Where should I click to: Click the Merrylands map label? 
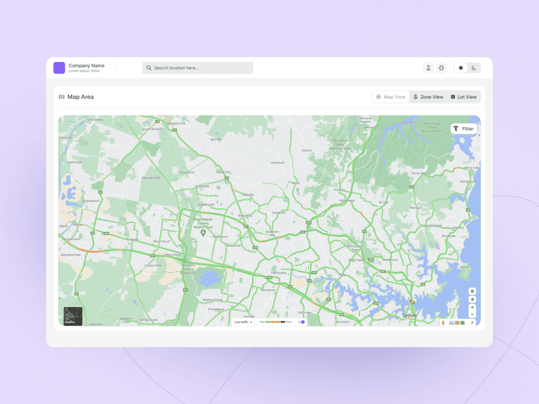tap(268, 290)
